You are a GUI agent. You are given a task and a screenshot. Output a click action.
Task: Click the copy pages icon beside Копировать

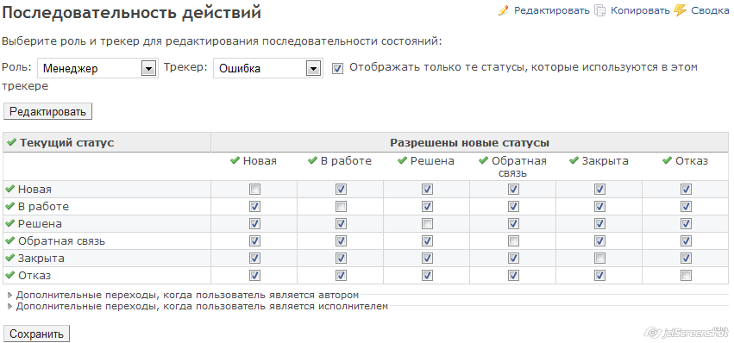point(599,10)
